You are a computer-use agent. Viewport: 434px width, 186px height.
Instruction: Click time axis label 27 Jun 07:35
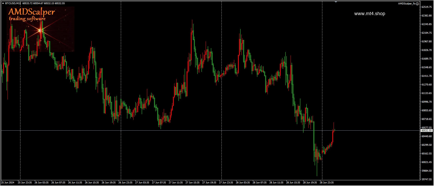point(159,183)
